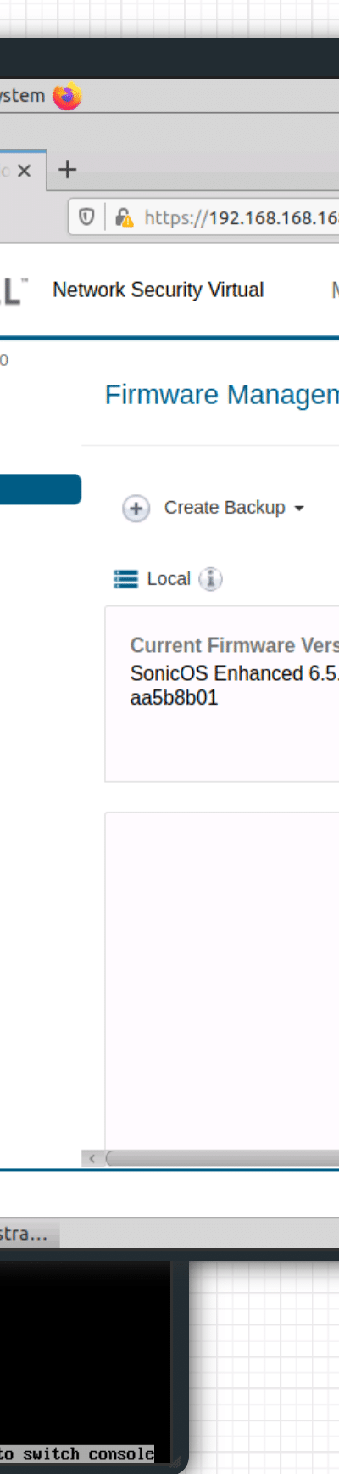Click the Current Firmware Version heading
339x1474 pixels.
coord(234,645)
